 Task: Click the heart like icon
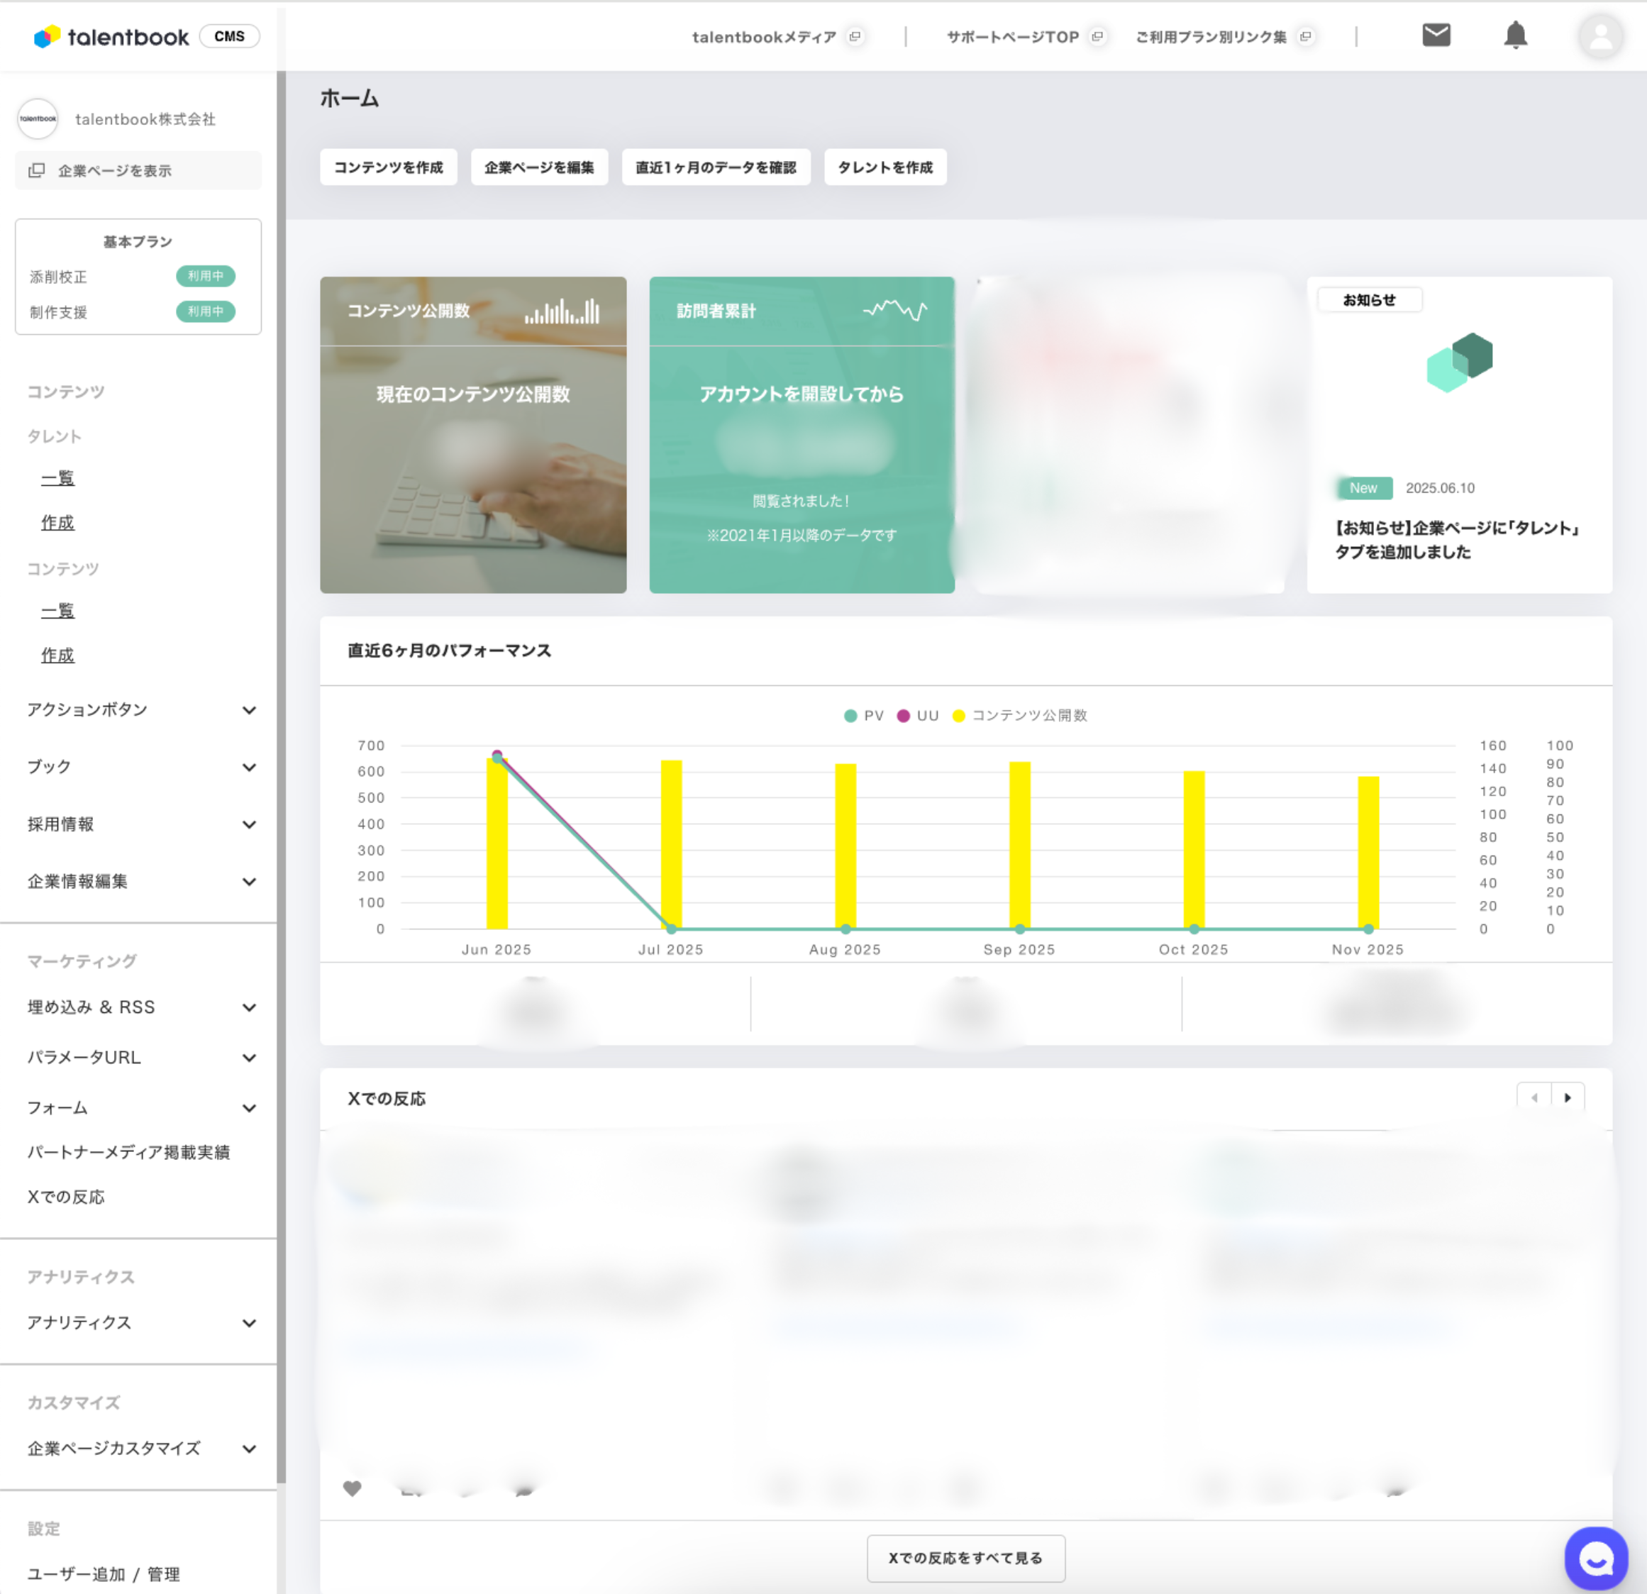click(x=352, y=1488)
